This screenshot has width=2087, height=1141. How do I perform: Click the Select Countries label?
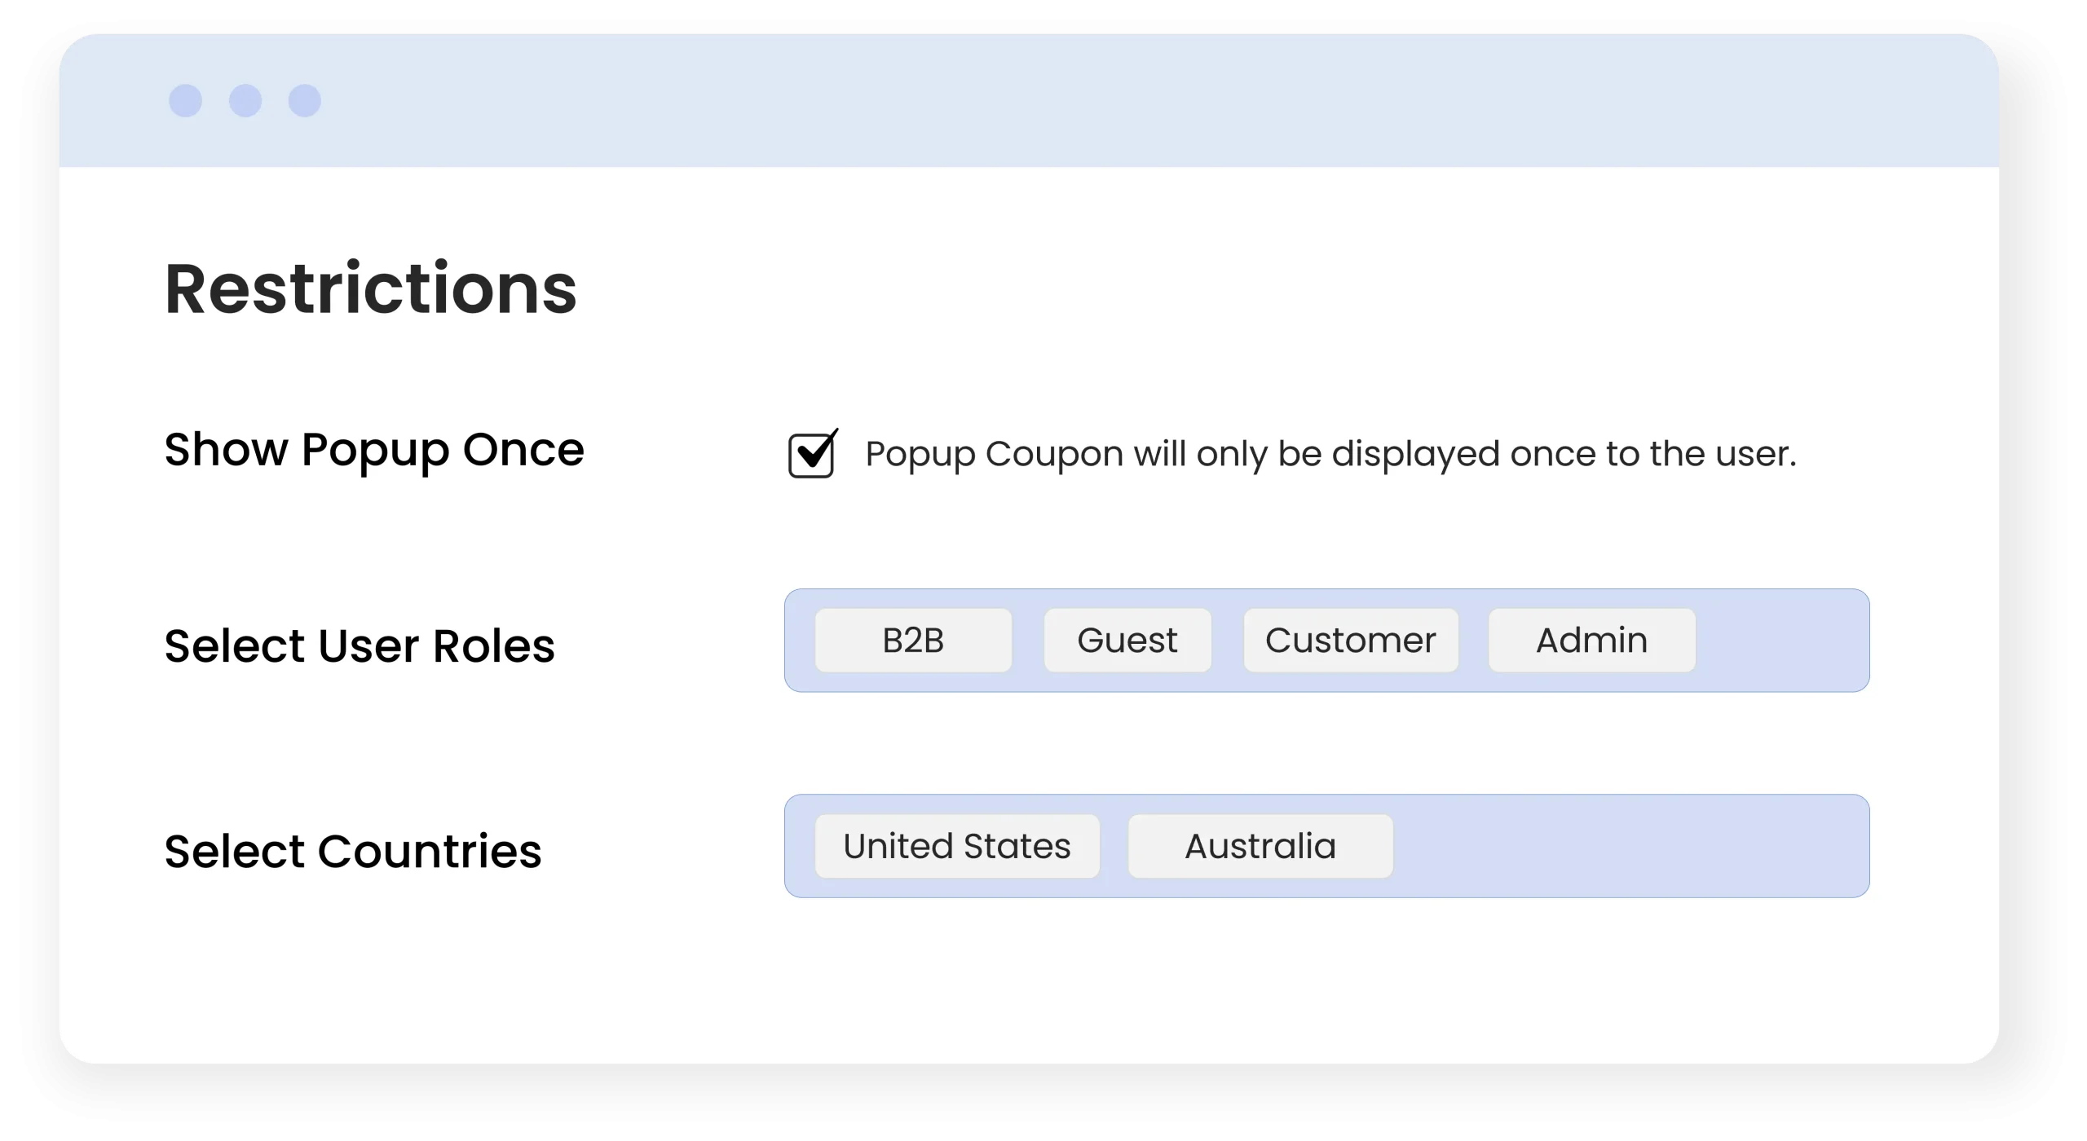click(x=353, y=852)
